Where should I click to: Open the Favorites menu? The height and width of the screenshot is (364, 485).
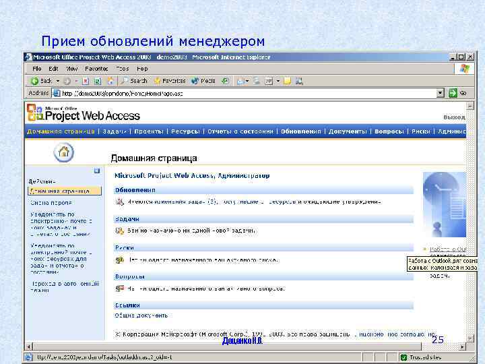[96, 69]
